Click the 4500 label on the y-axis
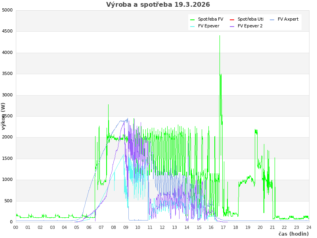This screenshot has width=317, height=238. [x=8, y=31]
